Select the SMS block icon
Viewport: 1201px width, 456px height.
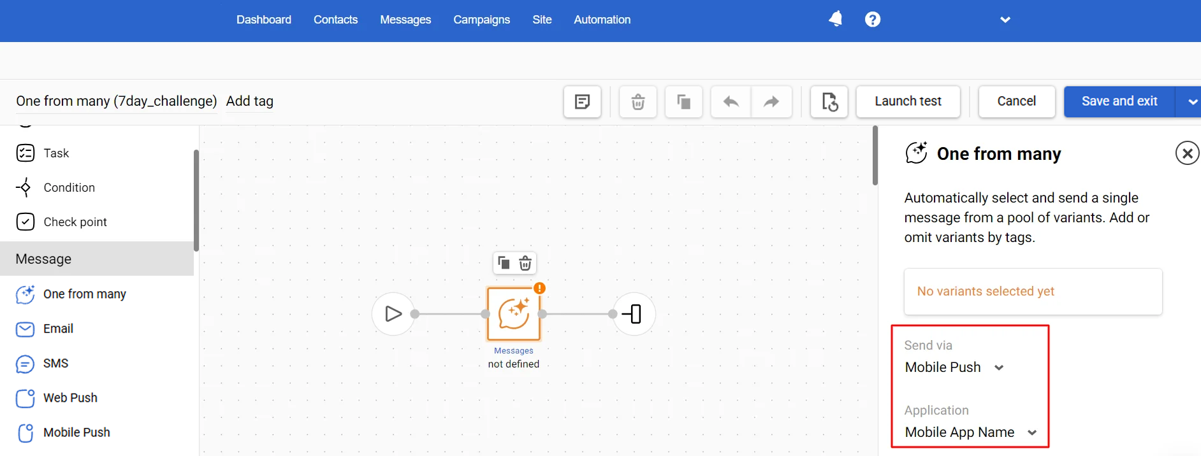[25, 364]
